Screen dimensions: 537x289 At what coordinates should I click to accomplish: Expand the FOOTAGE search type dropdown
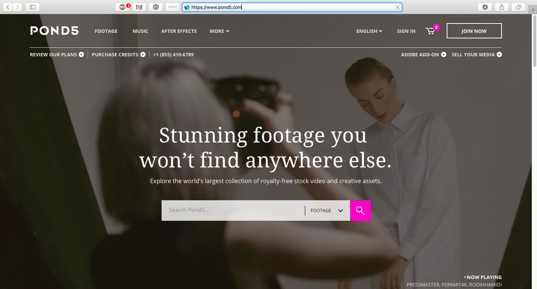click(327, 210)
